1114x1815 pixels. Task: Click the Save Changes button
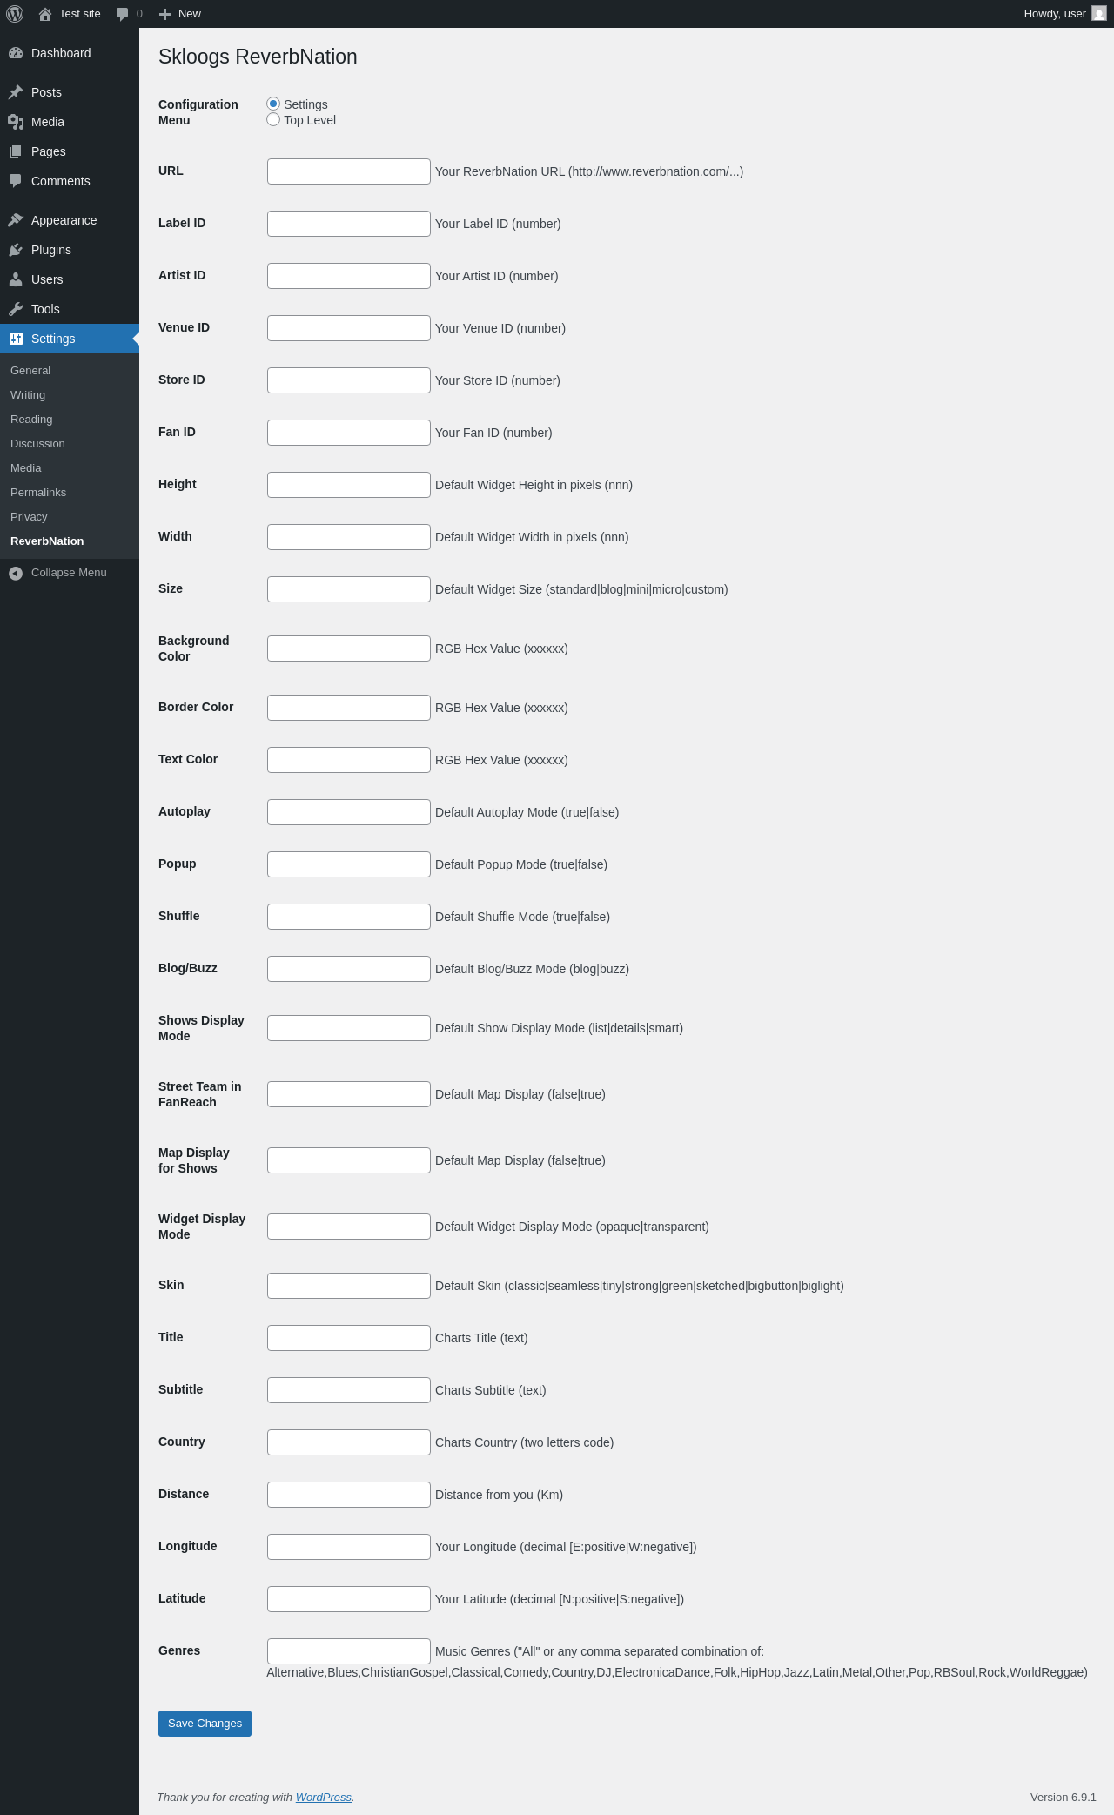pos(205,1724)
